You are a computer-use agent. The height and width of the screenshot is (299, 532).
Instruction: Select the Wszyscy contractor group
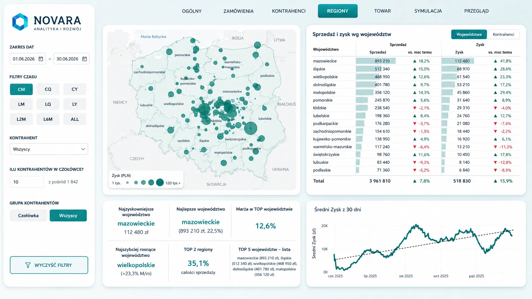(x=68, y=215)
